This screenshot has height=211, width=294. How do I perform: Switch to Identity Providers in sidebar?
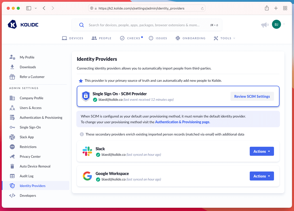(x=32, y=186)
